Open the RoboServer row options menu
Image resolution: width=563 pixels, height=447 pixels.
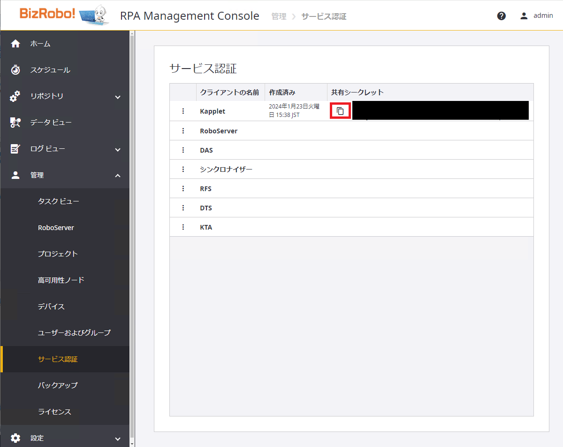pyautogui.click(x=183, y=131)
